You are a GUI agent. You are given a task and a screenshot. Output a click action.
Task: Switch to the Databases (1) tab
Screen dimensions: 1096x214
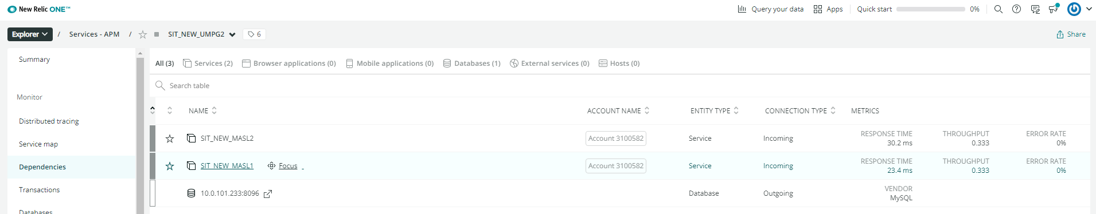472,64
